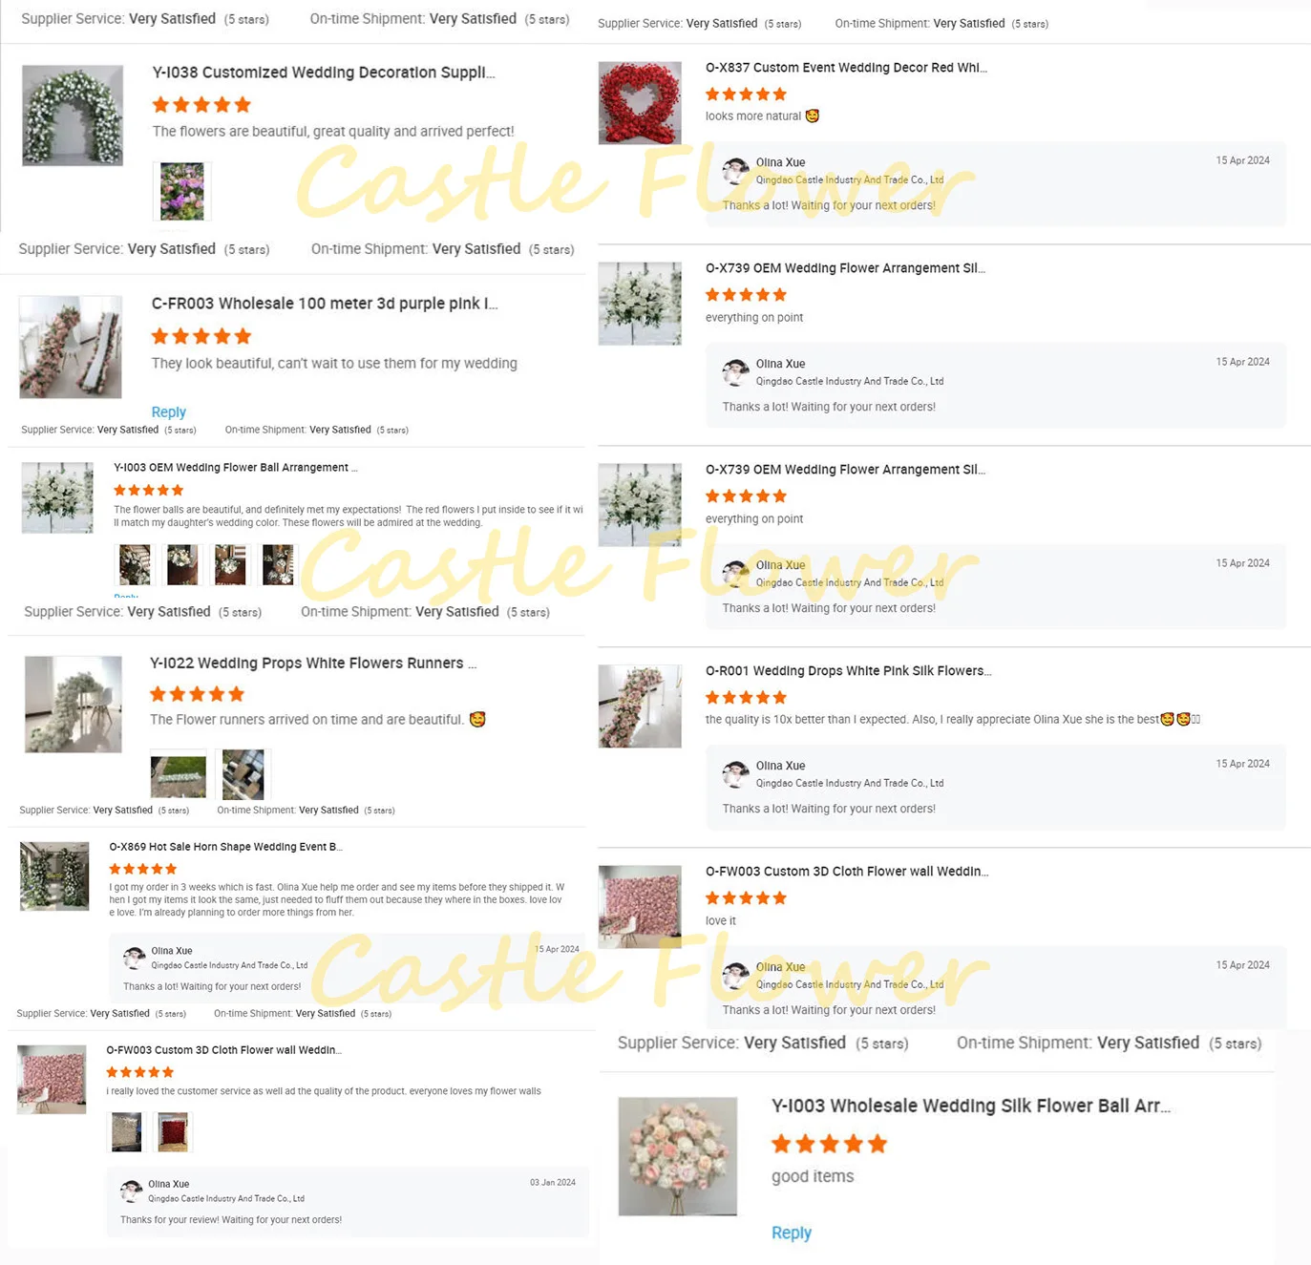Click Olina Xue avatar in O-X837 reply
This screenshot has height=1265, width=1311.
tap(735, 171)
